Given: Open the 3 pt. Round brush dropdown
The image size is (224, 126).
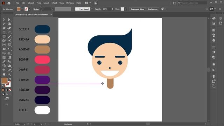Looking at the screenshot, I should pyautogui.click(x=92, y=9).
